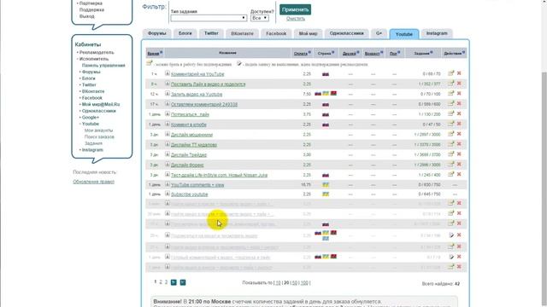This screenshot has width=547, height=307.
Task: Open the Тип задания dropdown
Action: pos(209,18)
